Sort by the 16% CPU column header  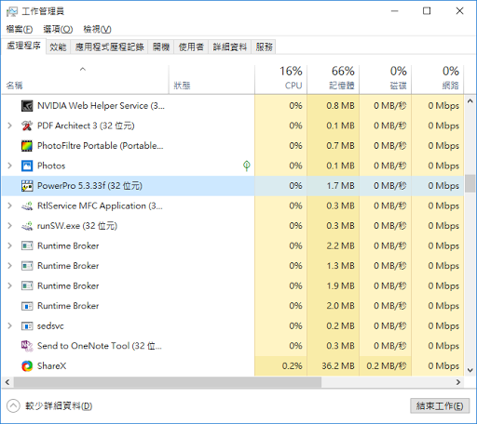click(281, 79)
